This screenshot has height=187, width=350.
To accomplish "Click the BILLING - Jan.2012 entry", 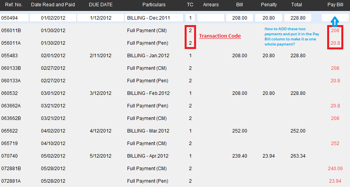I will [148, 56].
